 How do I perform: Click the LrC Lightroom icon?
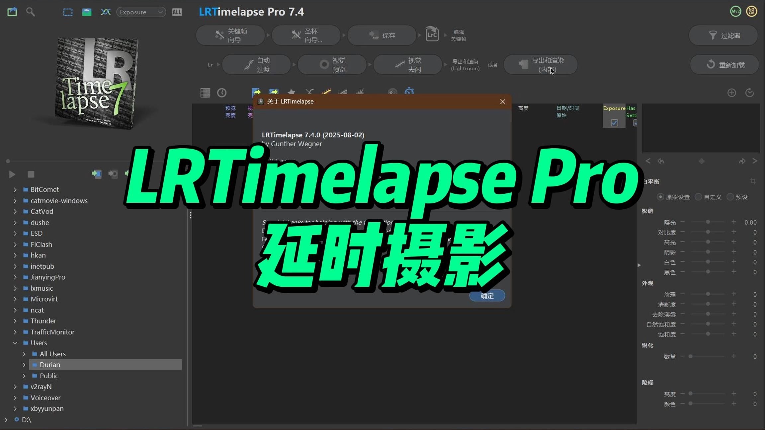[432, 34]
